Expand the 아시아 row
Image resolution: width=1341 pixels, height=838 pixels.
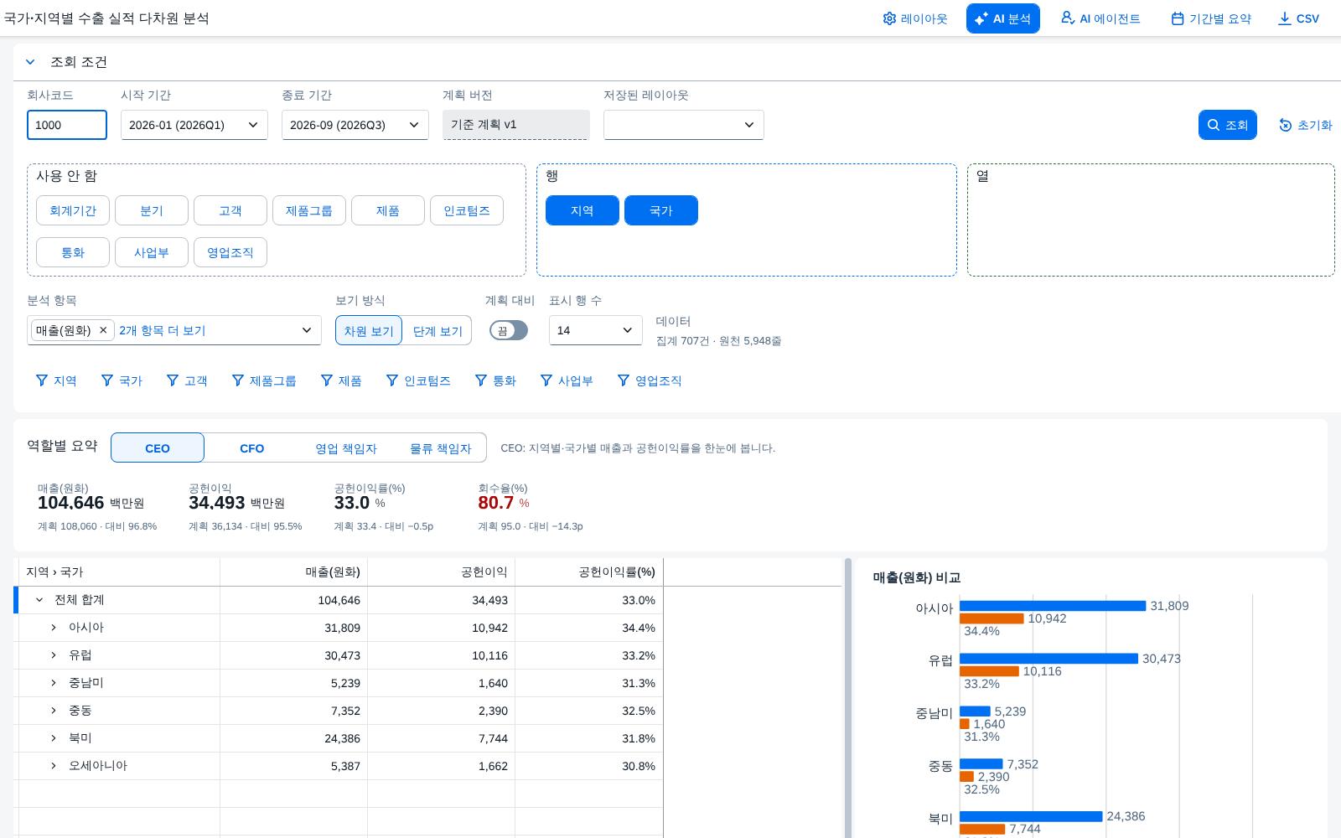coord(54,628)
